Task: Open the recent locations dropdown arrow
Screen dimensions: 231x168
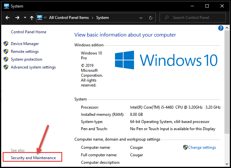Action: (x=25, y=18)
